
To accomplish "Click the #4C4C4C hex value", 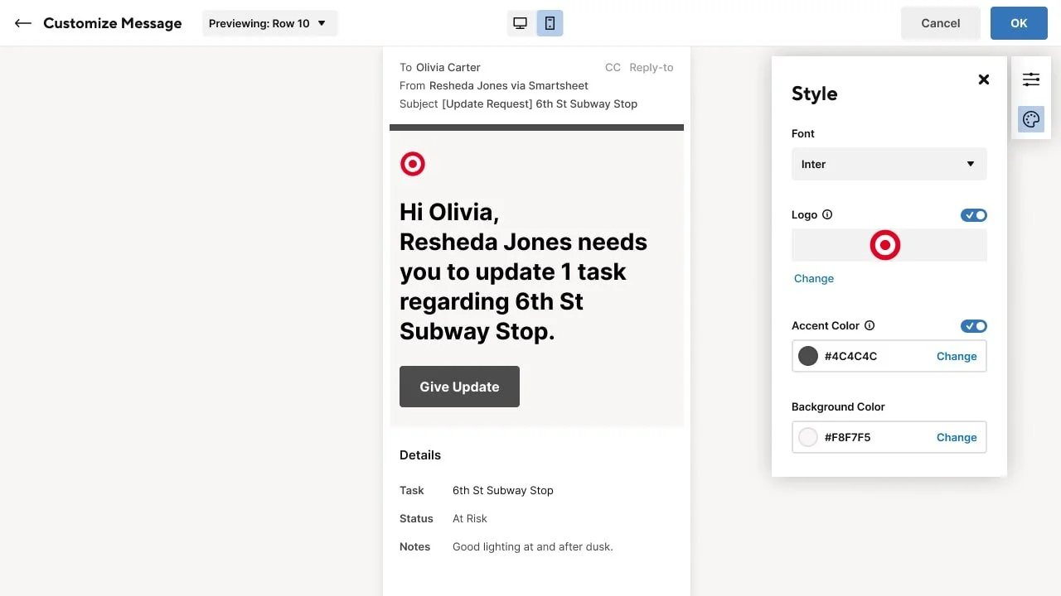I will coord(850,356).
